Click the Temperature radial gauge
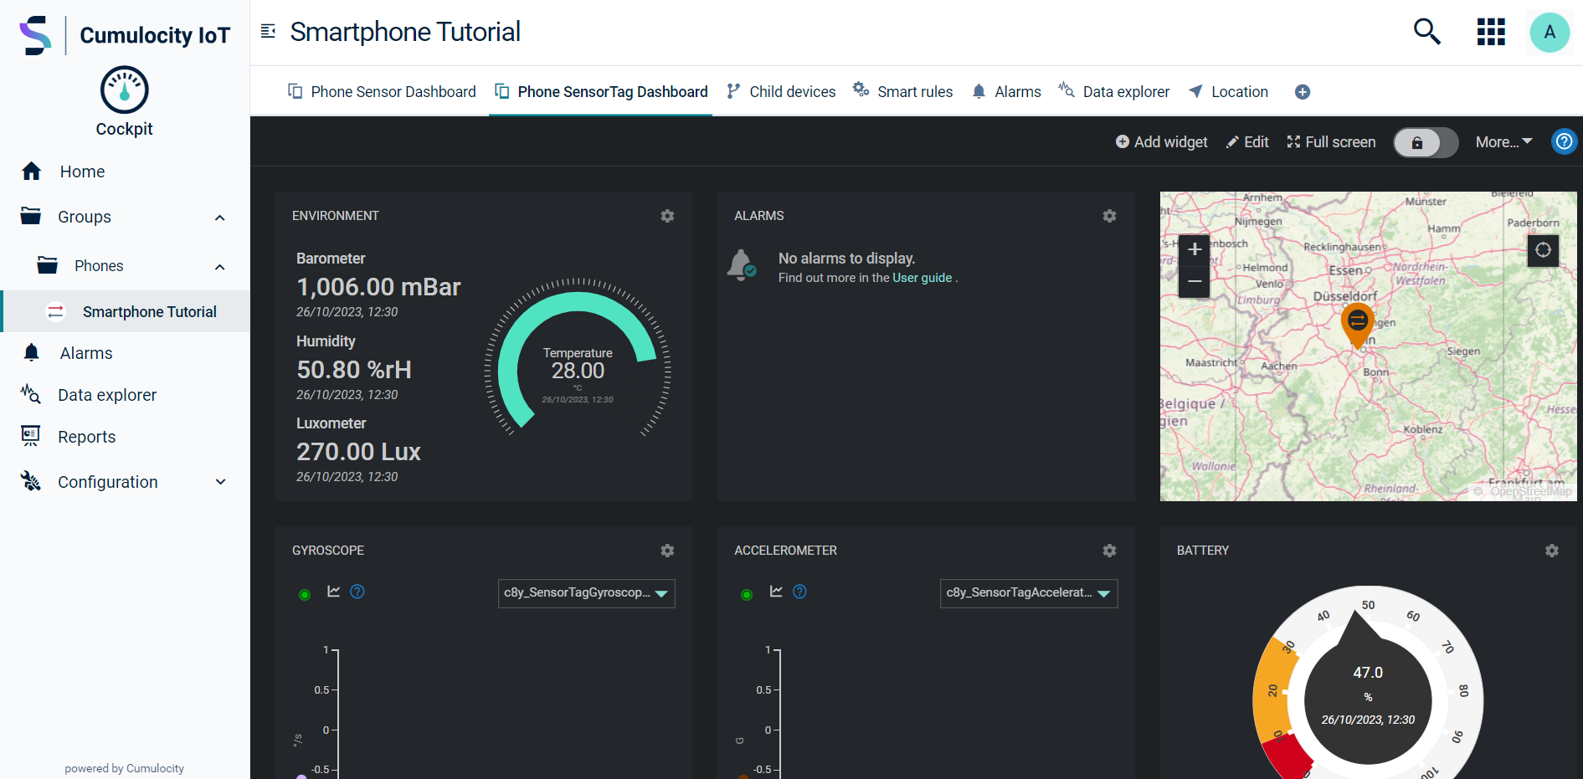 pos(578,357)
